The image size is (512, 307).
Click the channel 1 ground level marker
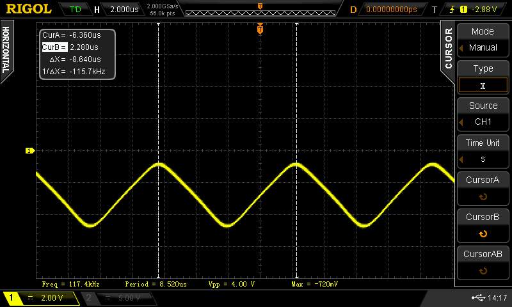pyautogui.click(x=29, y=151)
